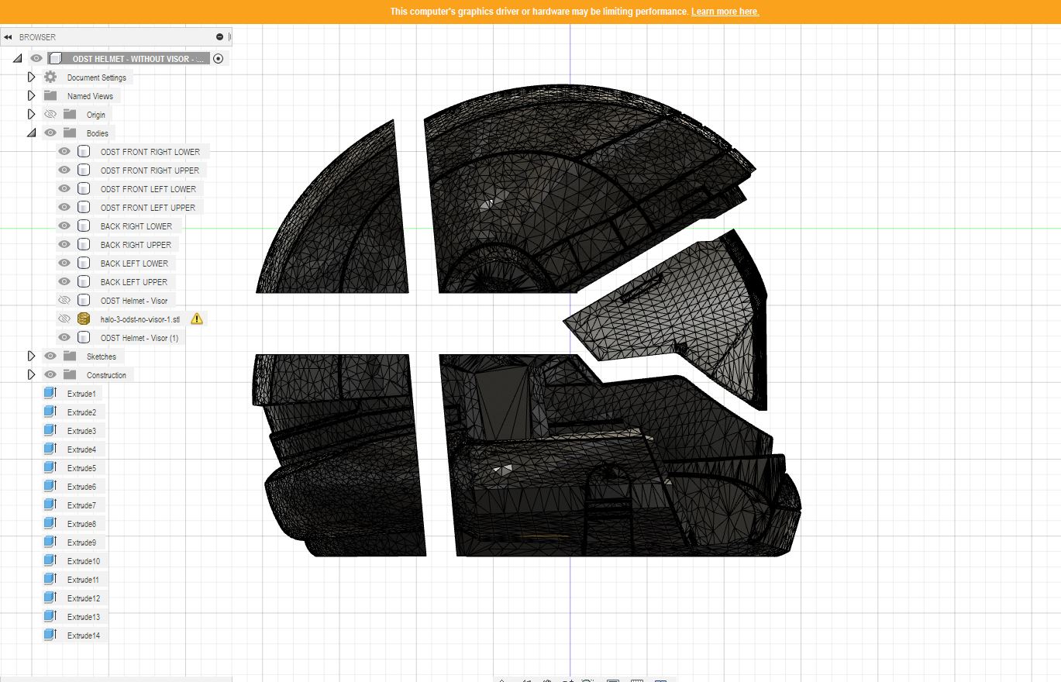Expand the Origin folder
Viewport: 1061px width, 682px height.
click(31, 115)
